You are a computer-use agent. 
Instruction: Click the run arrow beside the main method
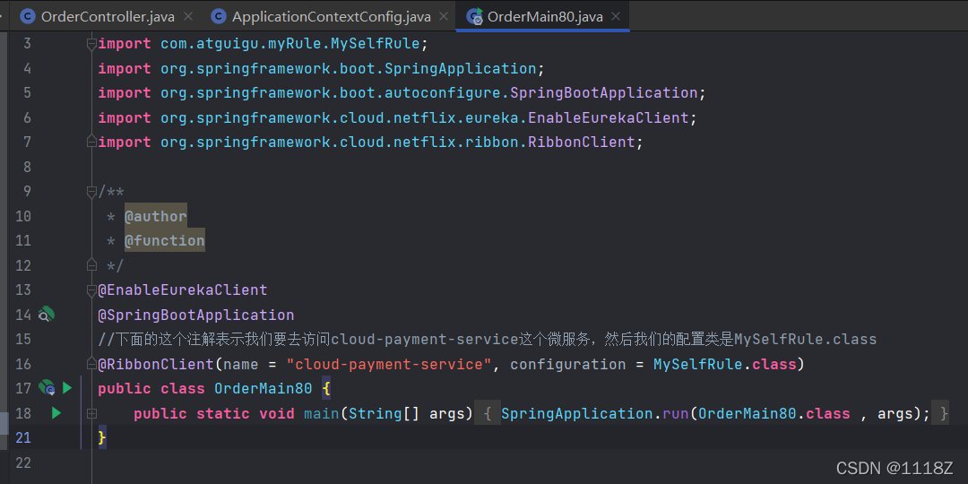[56, 413]
